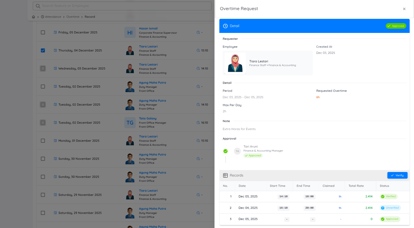This screenshot has width=414, height=228.
Task: Click clock icon next to 16:10 time
Action: 198,123
